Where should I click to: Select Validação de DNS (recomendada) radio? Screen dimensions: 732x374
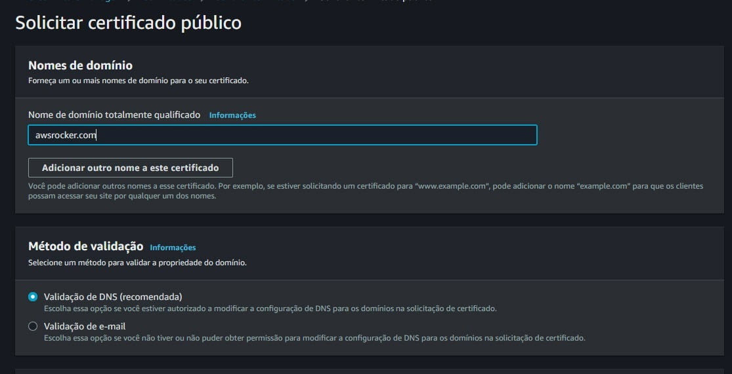[33, 297]
